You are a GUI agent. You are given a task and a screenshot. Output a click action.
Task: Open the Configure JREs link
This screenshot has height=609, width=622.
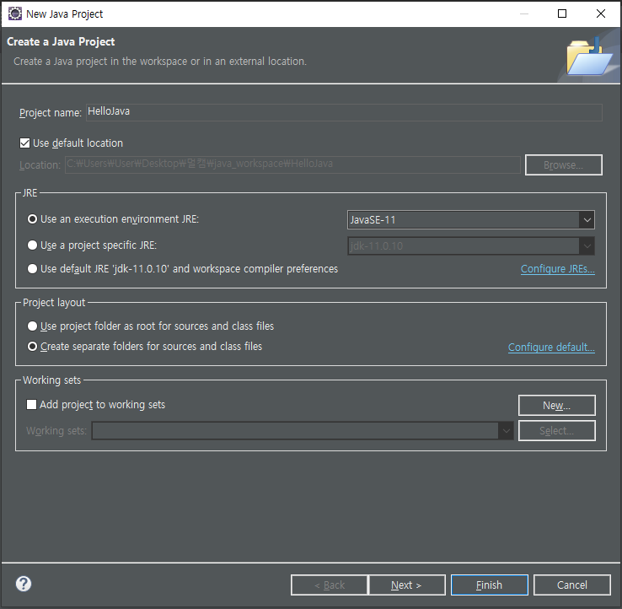(x=558, y=269)
